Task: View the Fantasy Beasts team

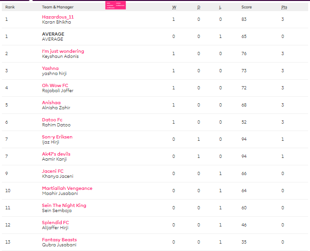Action: click(59, 239)
